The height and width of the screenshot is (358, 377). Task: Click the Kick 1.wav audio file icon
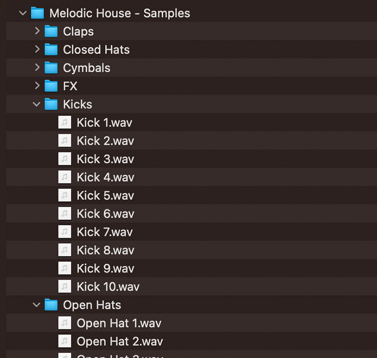coord(65,122)
